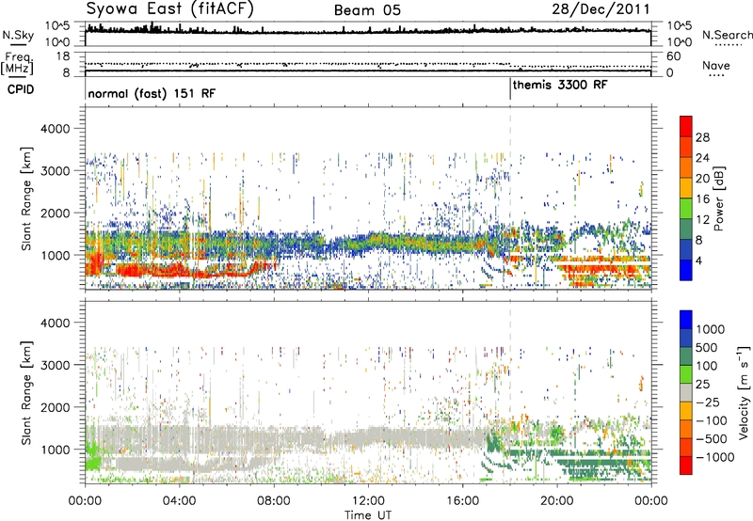The width and height of the screenshot is (753, 521).
Task: Click the "themis 3300 RF" label
Action: pos(560,85)
